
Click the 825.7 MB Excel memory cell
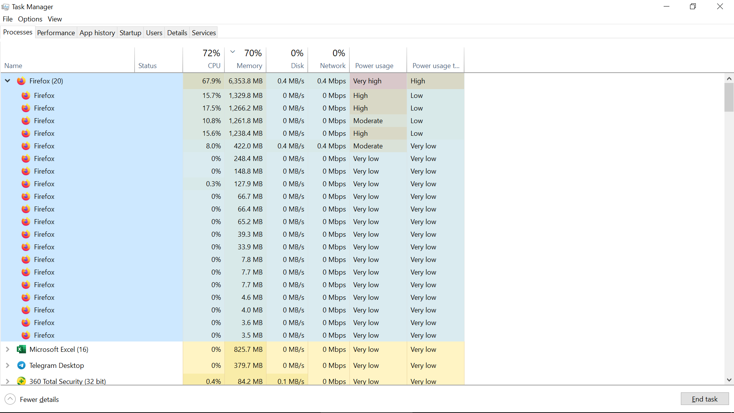click(x=245, y=350)
